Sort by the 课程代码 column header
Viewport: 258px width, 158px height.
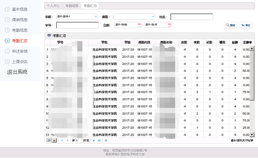pyautogui.click(x=144, y=42)
